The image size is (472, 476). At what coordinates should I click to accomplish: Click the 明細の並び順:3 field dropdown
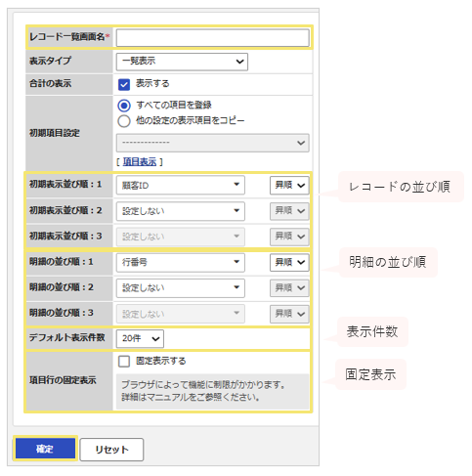(x=181, y=314)
